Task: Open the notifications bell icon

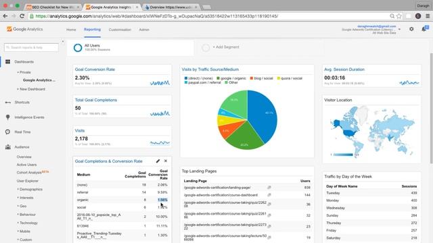Action: (x=424, y=29)
